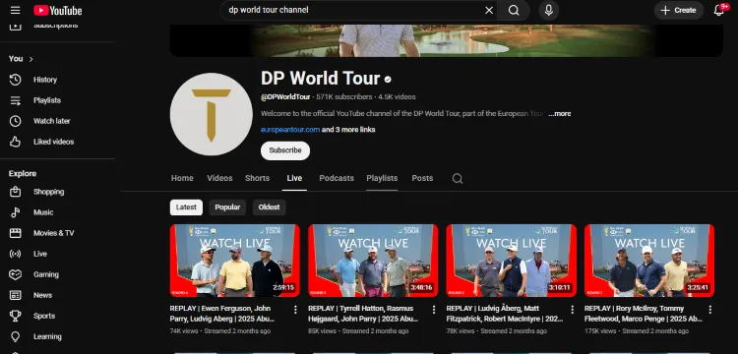Open Rory McIlroy replay thumbnail
This screenshot has width=738, height=354.
[x=649, y=261]
